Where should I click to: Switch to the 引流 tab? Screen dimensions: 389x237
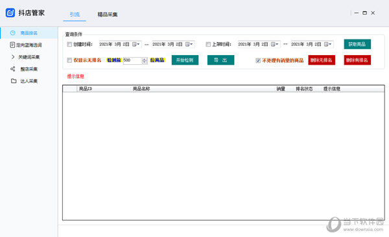[75, 14]
